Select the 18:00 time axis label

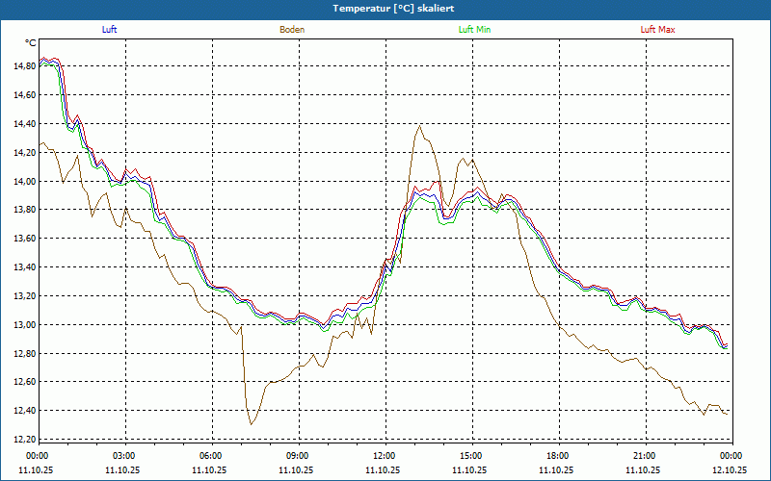[558, 456]
